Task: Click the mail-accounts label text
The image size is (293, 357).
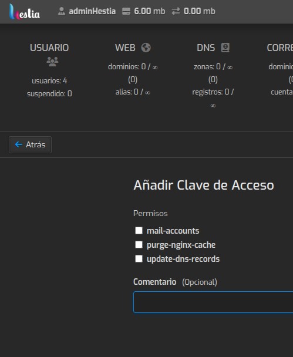Action: [x=173, y=231]
